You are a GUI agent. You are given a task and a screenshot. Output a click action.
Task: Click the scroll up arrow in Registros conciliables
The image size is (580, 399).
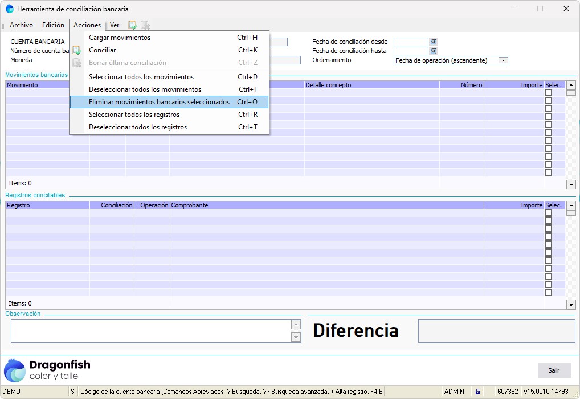[571, 205]
